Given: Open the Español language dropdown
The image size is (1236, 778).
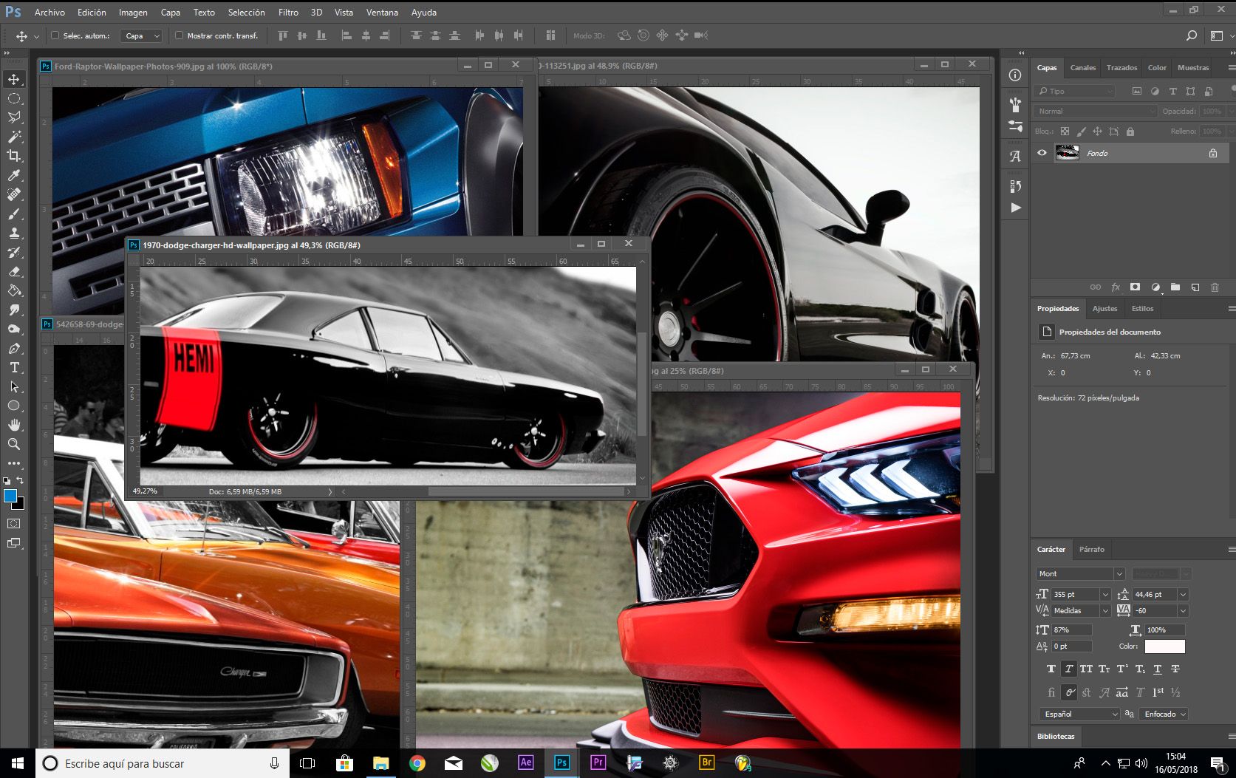Looking at the screenshot, I should pos(1079,714).
